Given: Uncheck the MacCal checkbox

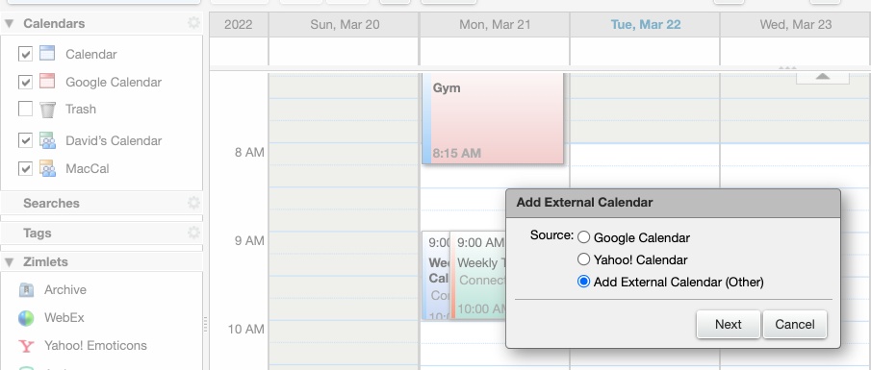Looking at the screenshot, I should 25,168.
